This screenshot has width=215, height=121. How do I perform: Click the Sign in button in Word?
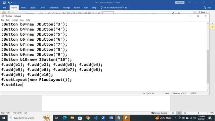point(180,2)
